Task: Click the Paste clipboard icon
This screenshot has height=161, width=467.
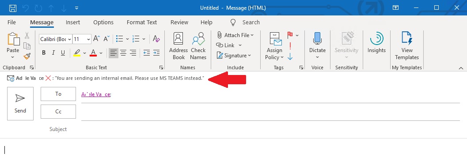Action: click(x=13, y=39)
